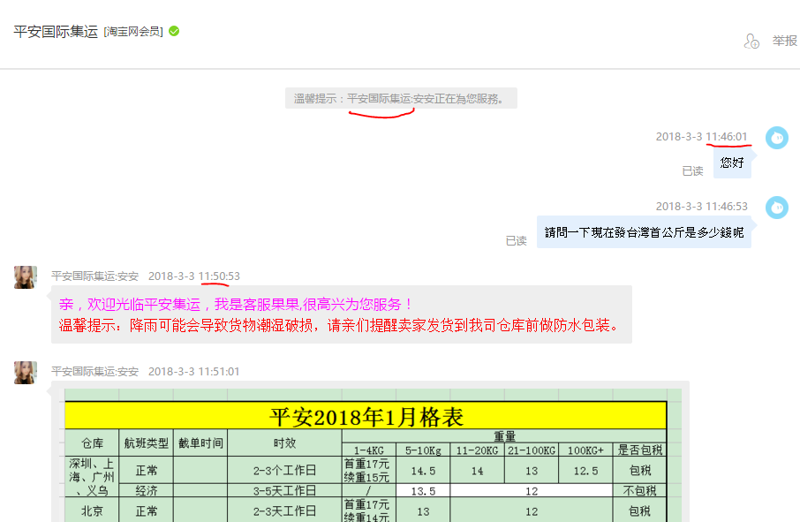The width and height of the screenshot is (800, 522).
Task: Click the green verified checkmark badge
Action: click(x=174, y=31)
